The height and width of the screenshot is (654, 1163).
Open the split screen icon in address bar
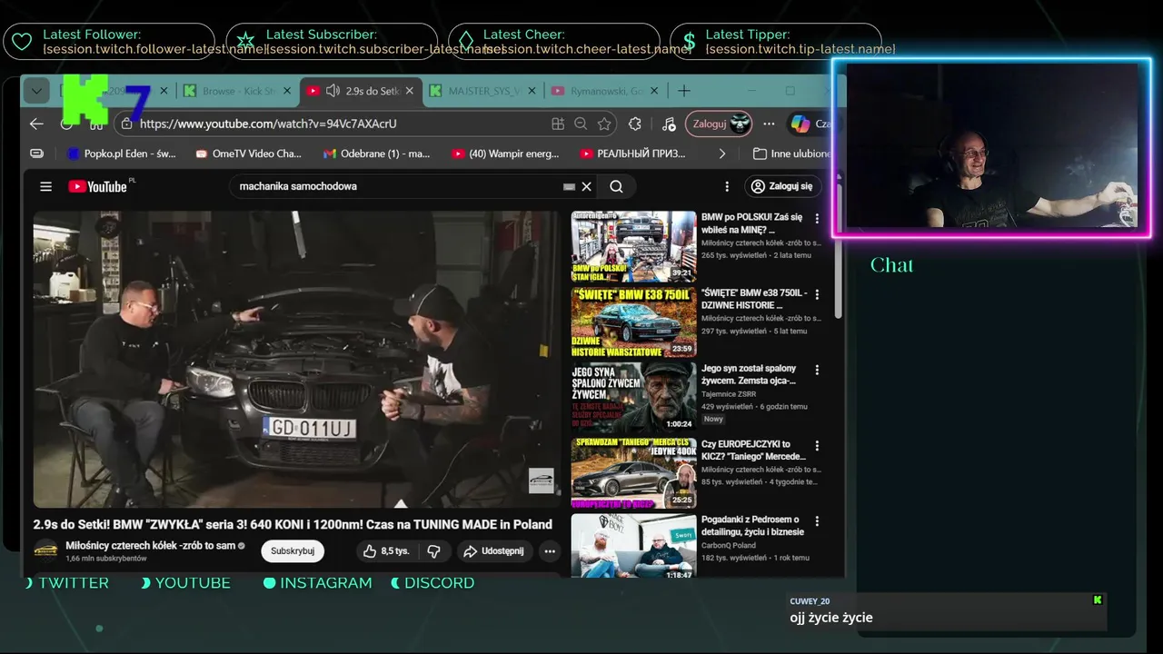(558, 124)
